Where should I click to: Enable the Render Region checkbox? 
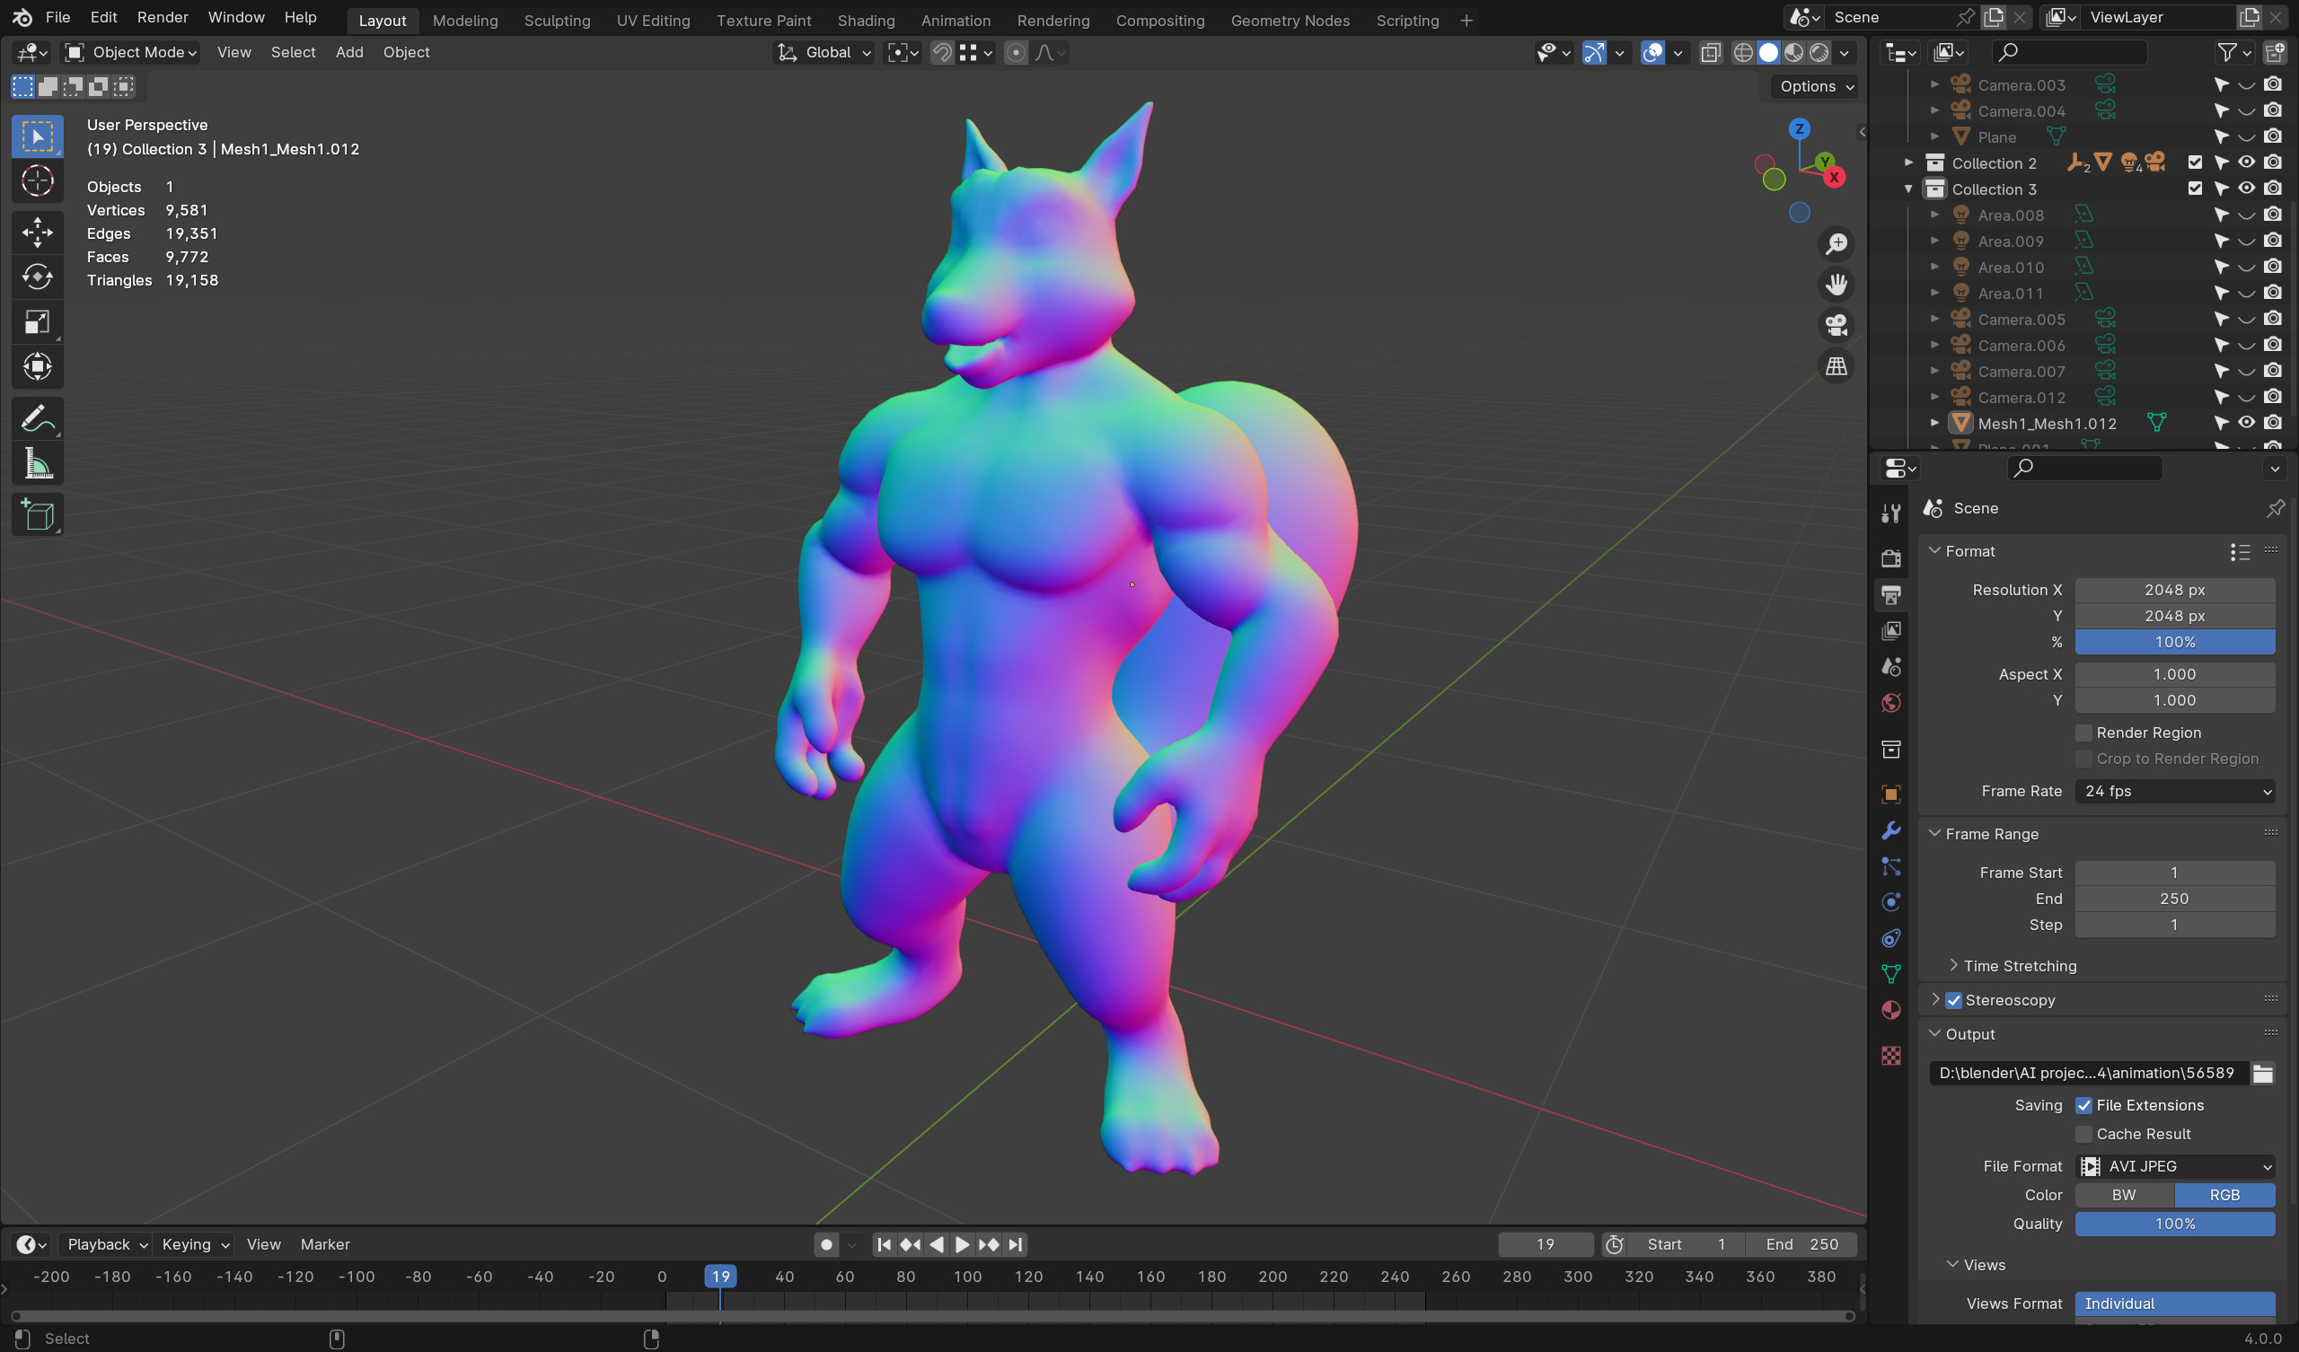pyautogui.click(x=2083, y=733)
